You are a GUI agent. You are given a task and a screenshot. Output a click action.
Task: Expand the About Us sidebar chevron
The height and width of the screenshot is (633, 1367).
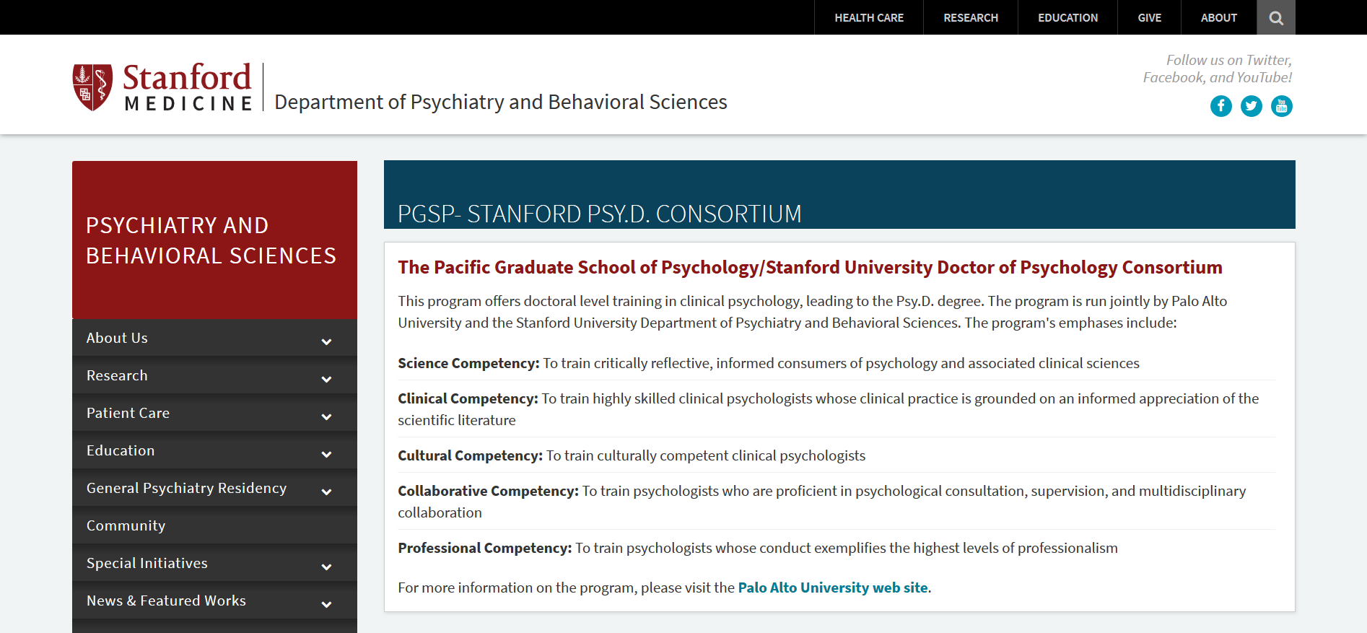326,341
